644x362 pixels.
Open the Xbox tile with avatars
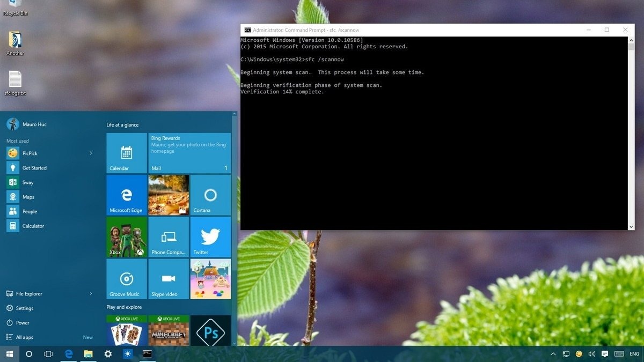click(127, 237)
